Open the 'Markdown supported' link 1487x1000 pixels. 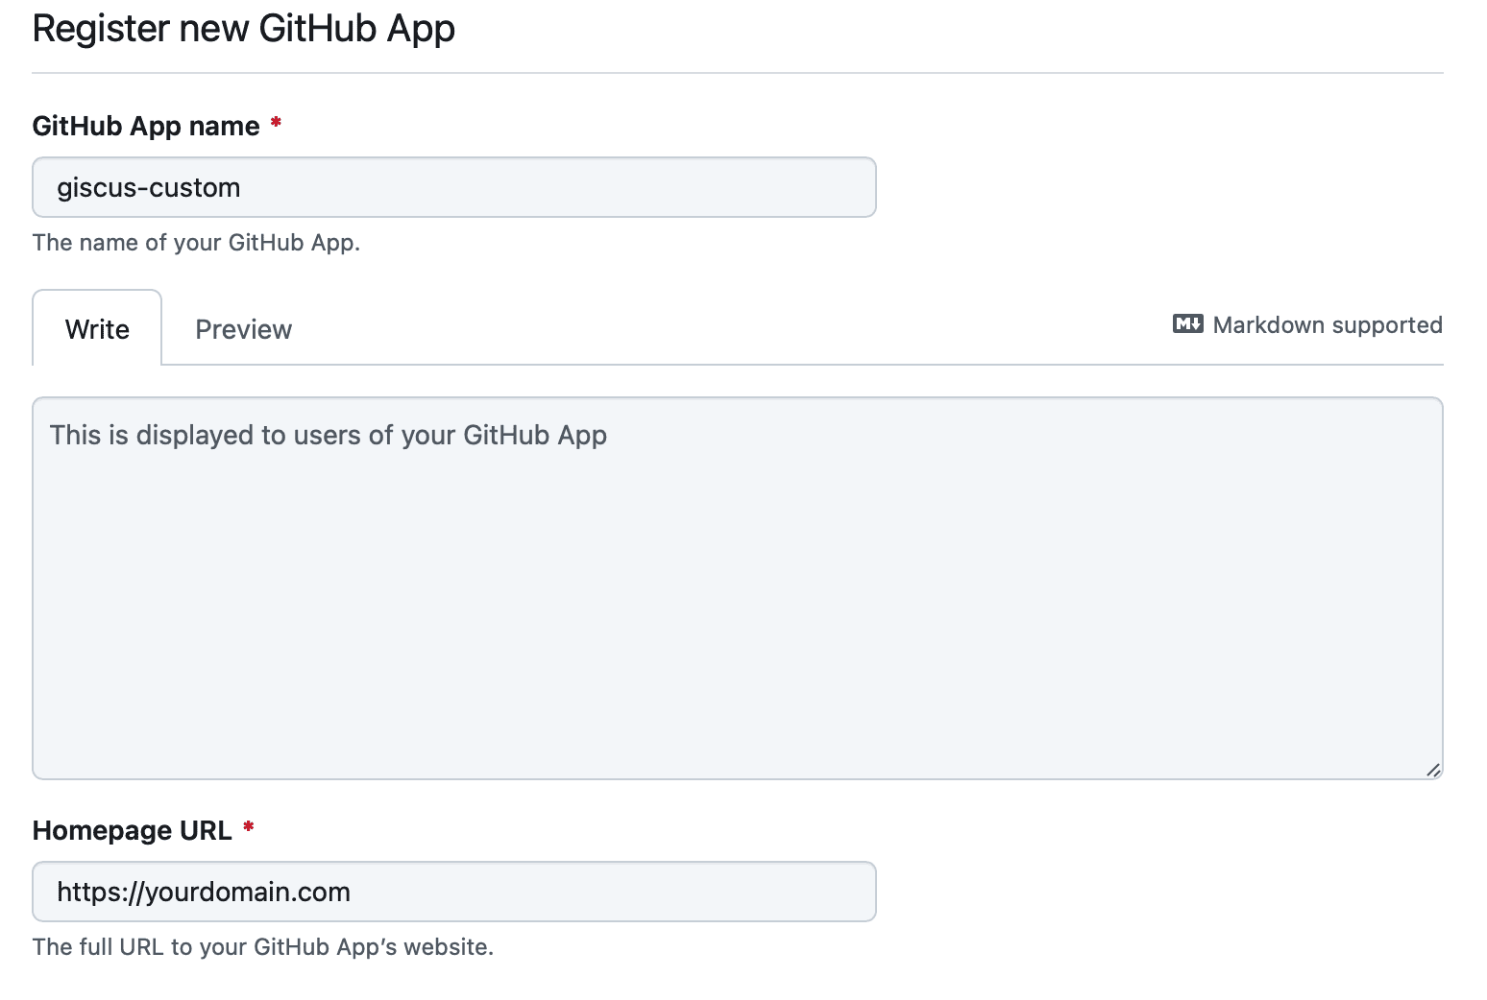(1327, 325)
